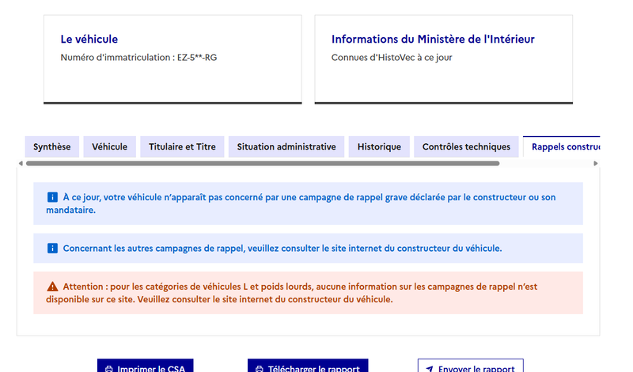Open the Contrôles techniques tab
The height and width of the screenshot is (372, 633).
466,146
